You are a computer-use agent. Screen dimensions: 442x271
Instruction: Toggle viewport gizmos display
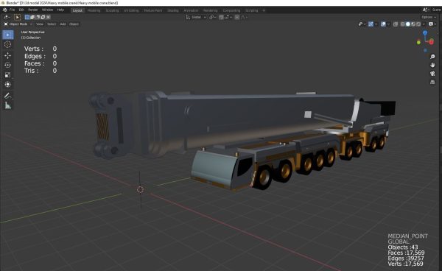(371, 24)
